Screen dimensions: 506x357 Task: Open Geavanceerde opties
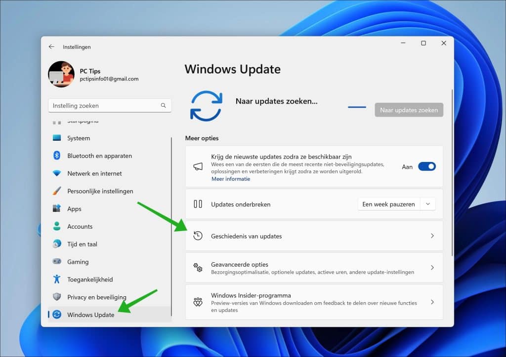(x=314, y=268)
